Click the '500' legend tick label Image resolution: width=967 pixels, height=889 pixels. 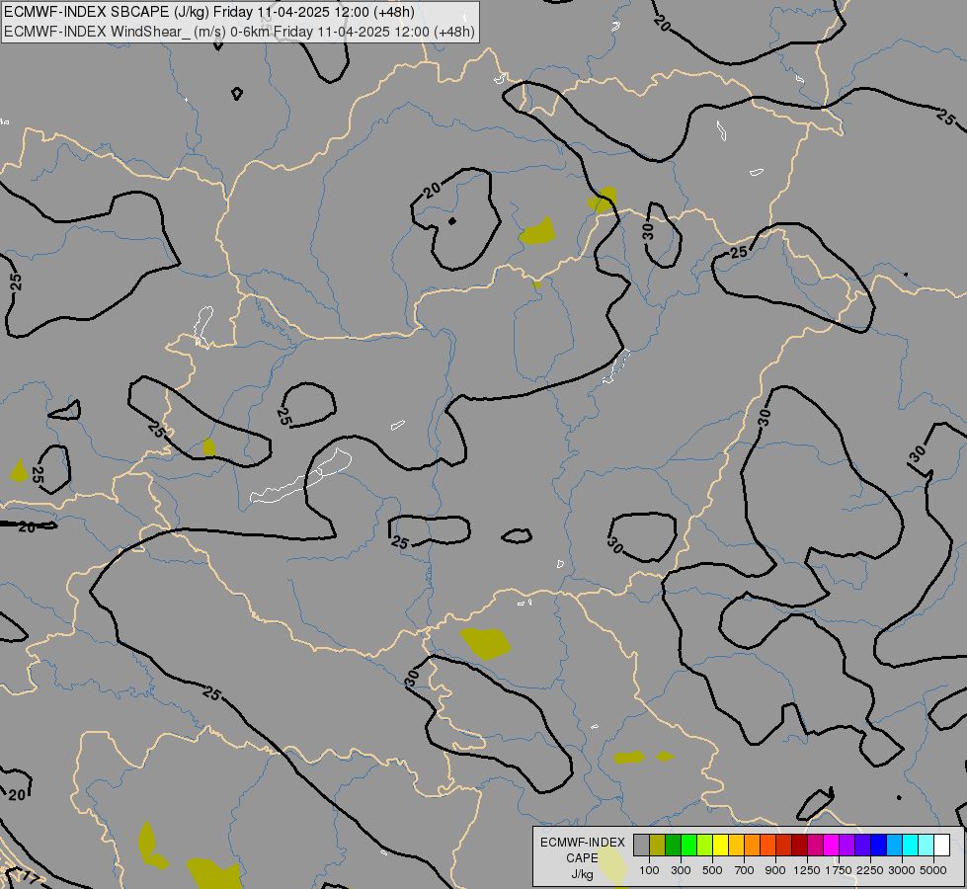712,870
